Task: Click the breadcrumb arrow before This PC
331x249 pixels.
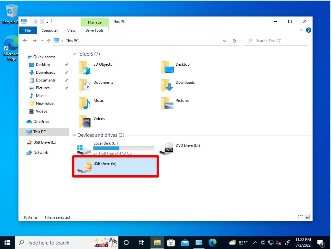Action: pos(62,41)
